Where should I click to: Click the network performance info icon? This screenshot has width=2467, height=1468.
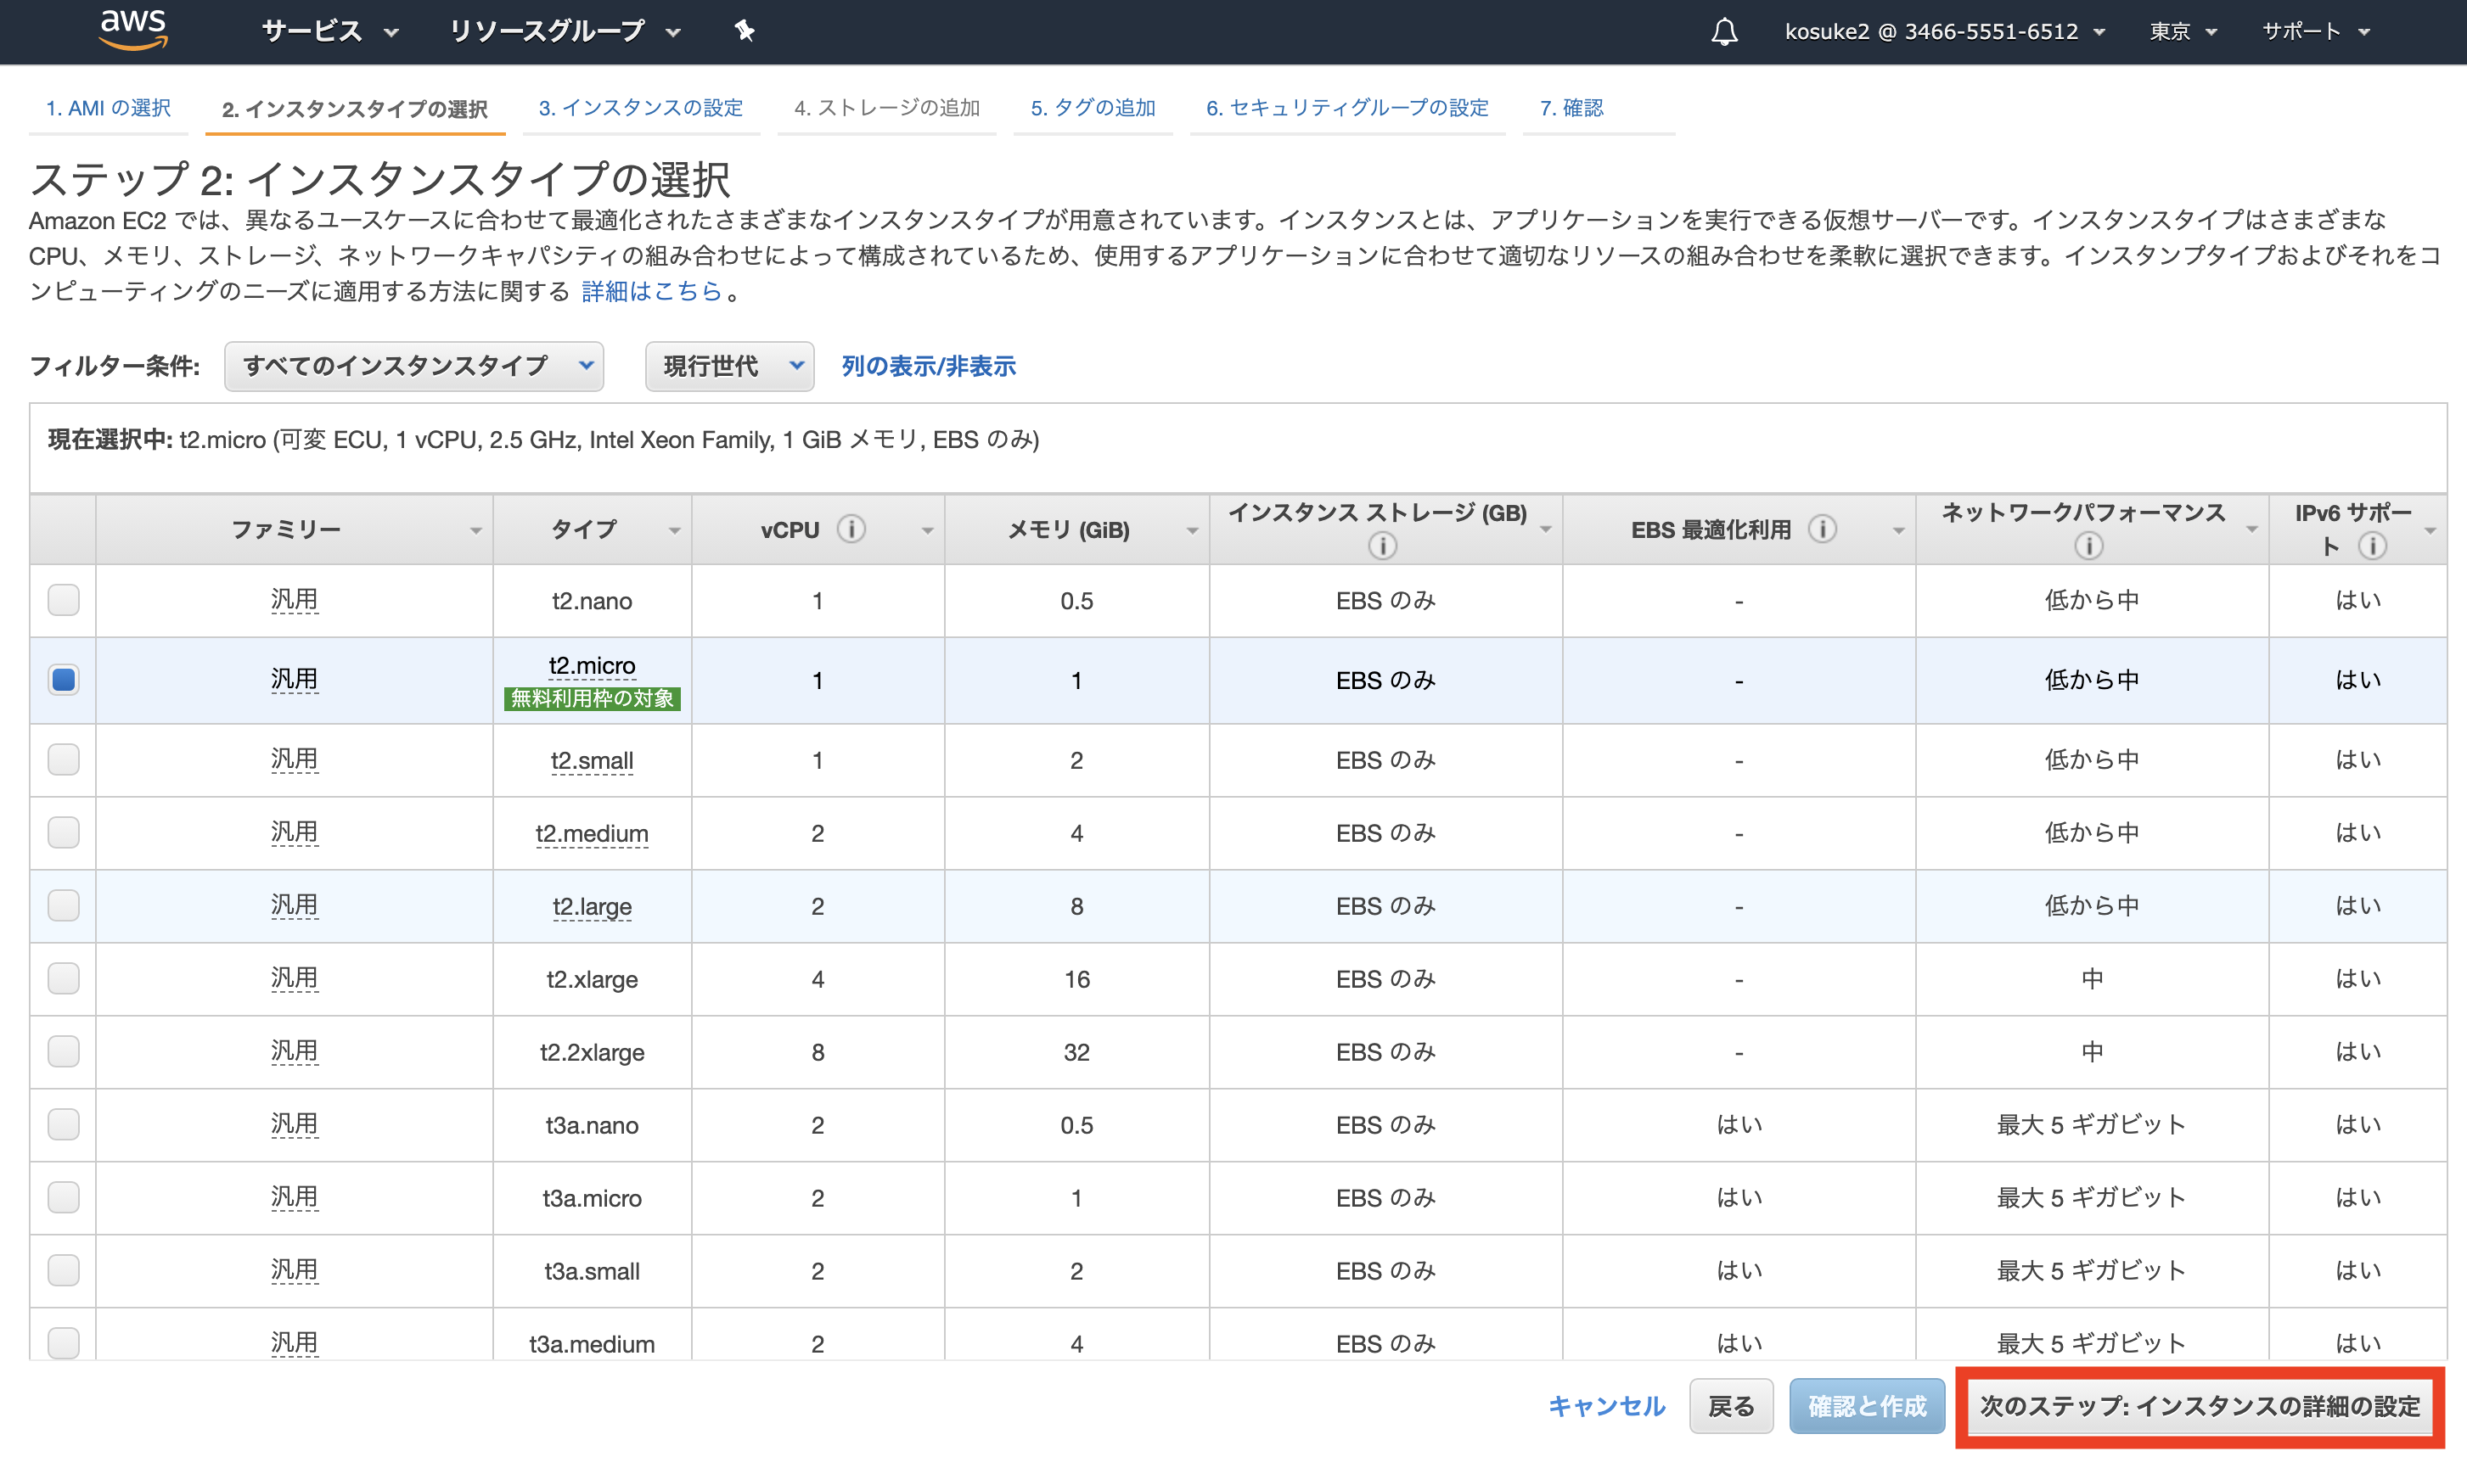[x=2088, y=545]
